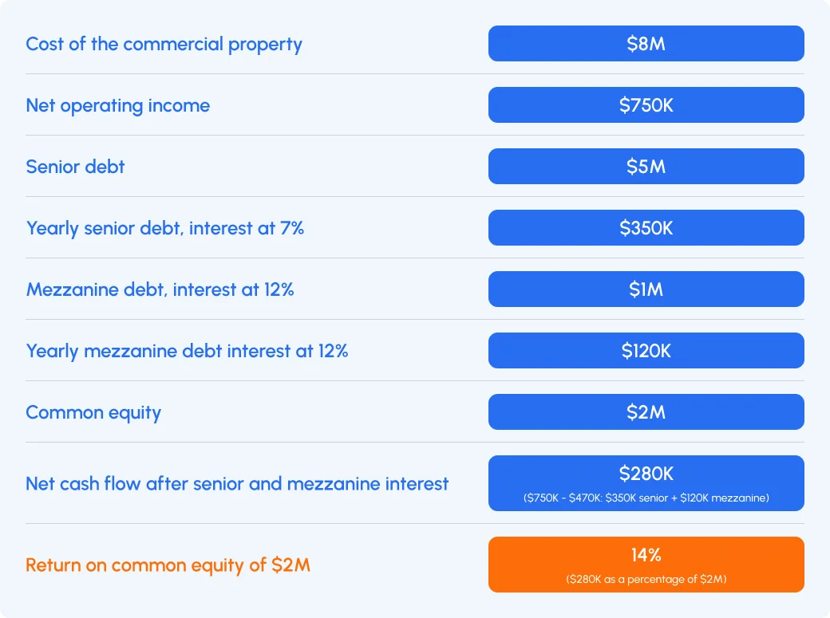
Task: Click the $8M property cost pill
Action: [646, 43]
